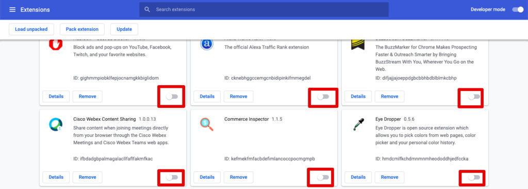Click 'Eye Dropper is open source' description
528x189 pixels.
425,135
